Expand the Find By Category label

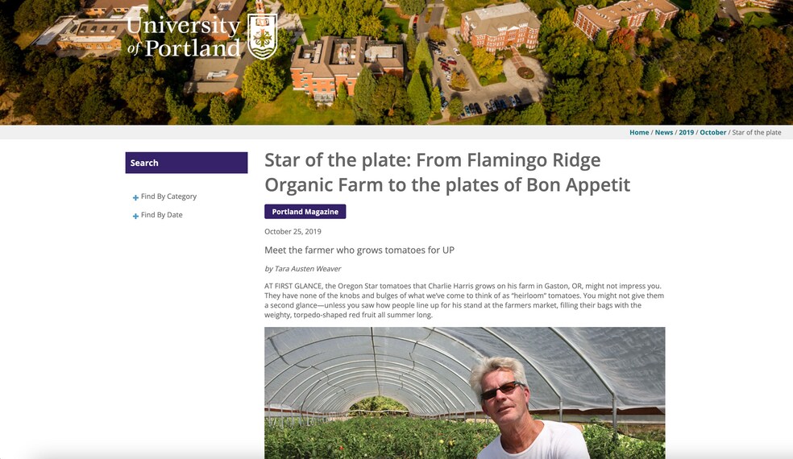[x=168, y=196]
